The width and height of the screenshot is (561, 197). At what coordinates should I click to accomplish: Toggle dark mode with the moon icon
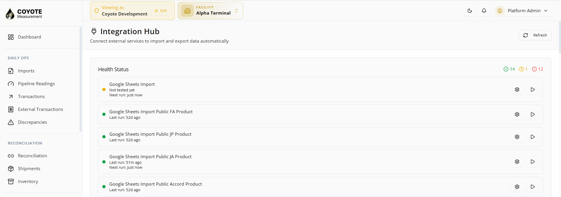pos(470,11)
